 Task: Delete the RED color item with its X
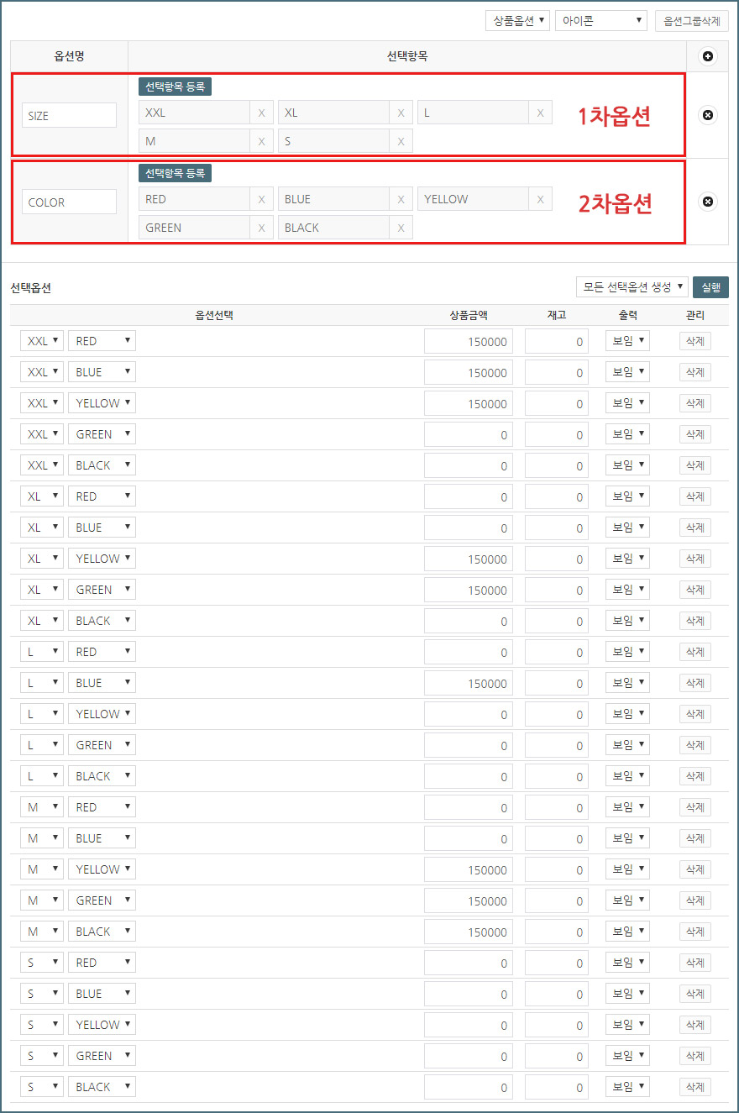click(261, 199)
